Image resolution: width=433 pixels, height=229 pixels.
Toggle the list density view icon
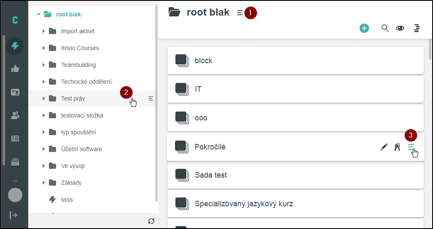point(417,28)
